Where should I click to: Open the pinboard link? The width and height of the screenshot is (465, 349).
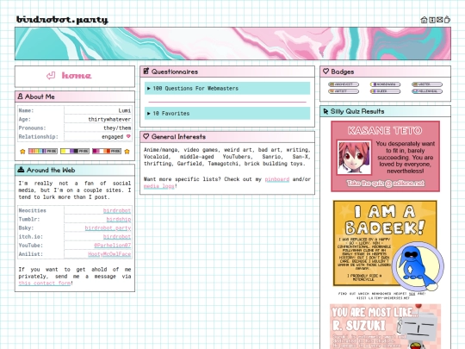coord(277,179)
